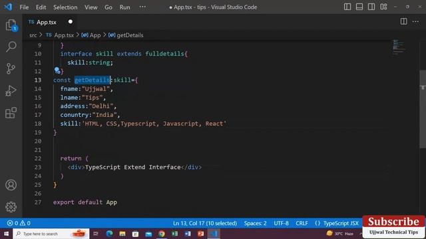Open the Edit menu
The image size is (426, 239).
pos(41,7)
